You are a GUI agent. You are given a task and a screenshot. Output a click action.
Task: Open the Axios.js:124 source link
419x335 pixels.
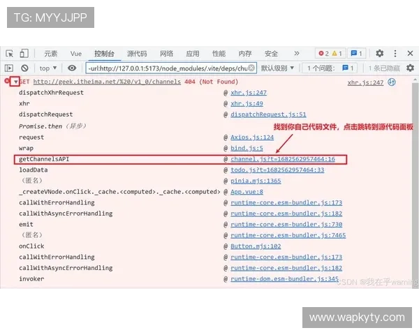click(252, 137)
